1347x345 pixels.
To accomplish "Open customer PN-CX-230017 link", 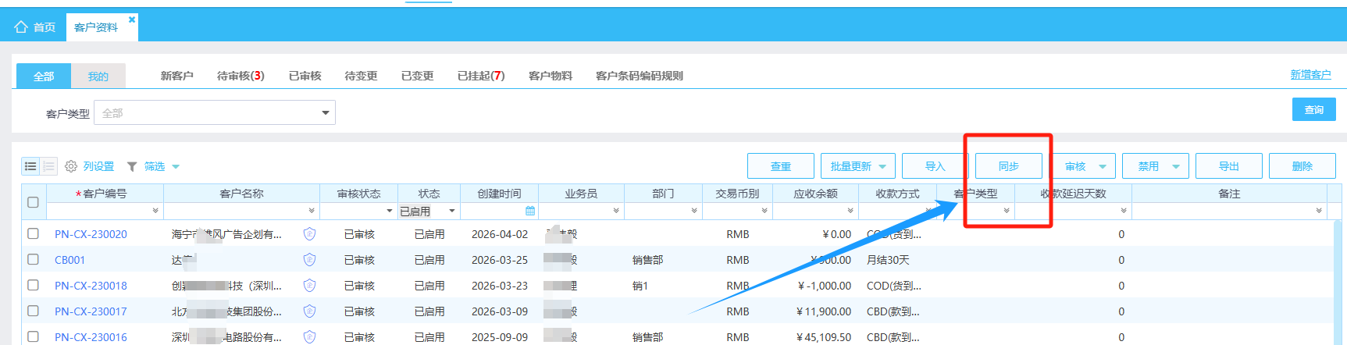I will pyautogui.click(x=91, y=311).
